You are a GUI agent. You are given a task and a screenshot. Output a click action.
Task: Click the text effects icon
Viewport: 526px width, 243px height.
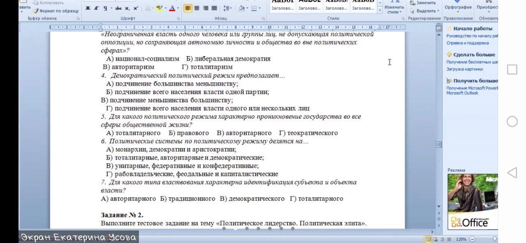[x=147, y=8]
